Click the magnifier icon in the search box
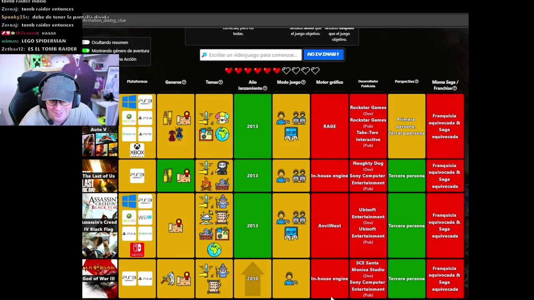The width and height of the screenshot is (534, 300). 204,55
